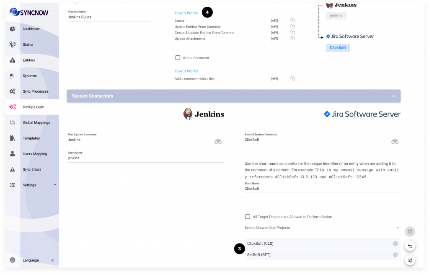The image size is (429, 275).
Task: Click the pink DevOps Gate icon
Action: tap(13, 107)
